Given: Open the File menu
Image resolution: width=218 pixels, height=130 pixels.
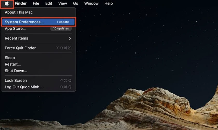Looking at the screenshot, I should pyautogui.click(x=36, y=3).
